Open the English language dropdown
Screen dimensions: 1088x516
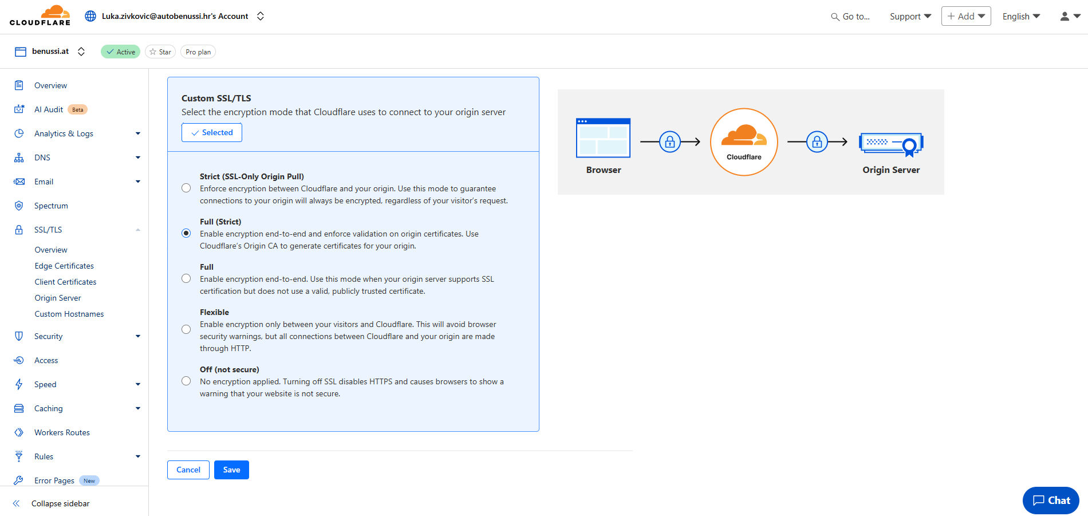click(x=1021, y=17)
